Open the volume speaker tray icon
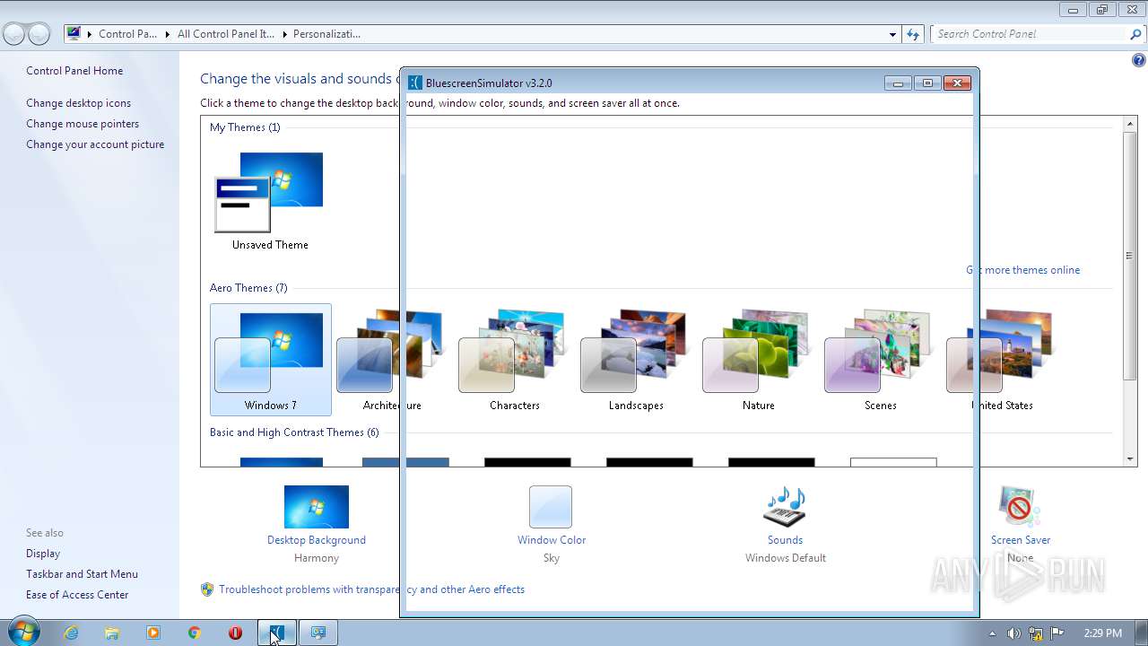The height and width of the screenshot is (646, 1148). pyautogui.click(x=1013, y=633)
